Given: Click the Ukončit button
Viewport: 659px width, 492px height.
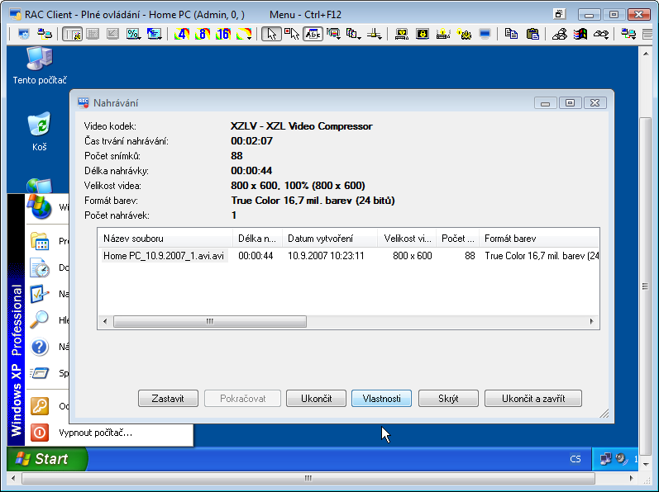Looking at the screenshot, I should click(x=316, y=398).
